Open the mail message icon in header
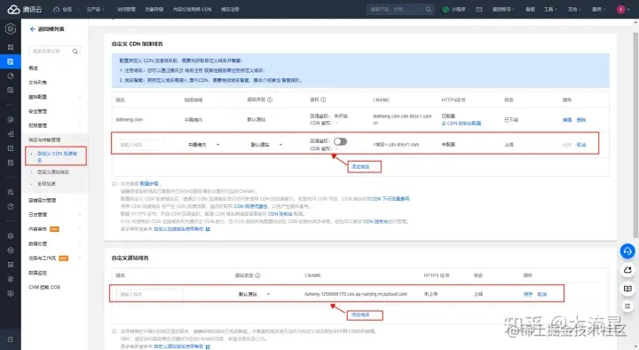 [x=479, y=9]
